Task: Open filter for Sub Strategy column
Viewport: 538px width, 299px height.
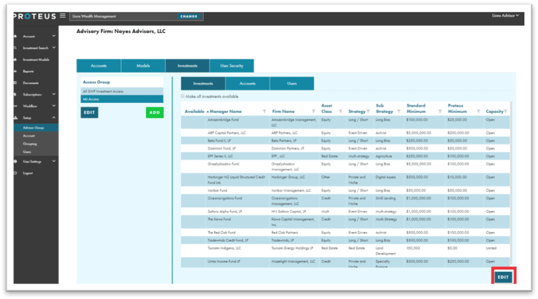Action: 399,112
